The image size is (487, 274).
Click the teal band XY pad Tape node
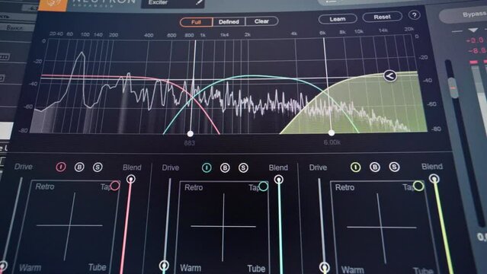264,186
